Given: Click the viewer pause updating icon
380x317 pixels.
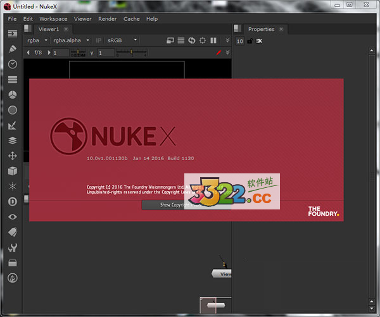Looking at the screenshot, I should pos(213,40).
